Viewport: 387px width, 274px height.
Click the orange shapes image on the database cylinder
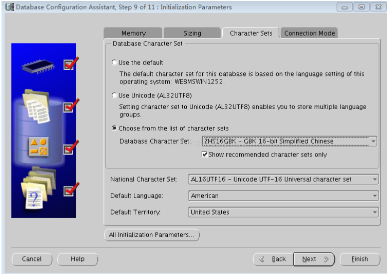tap(39, 147)
